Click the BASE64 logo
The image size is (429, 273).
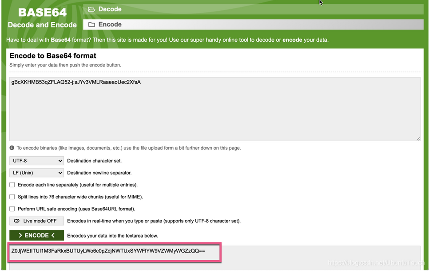click(x=42, y=12)
